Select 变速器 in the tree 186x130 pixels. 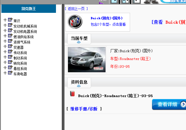(18, 47)
